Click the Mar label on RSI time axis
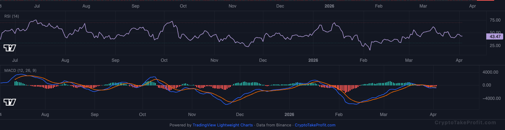This screenshot has width=505, height=130. click(409, 60)
